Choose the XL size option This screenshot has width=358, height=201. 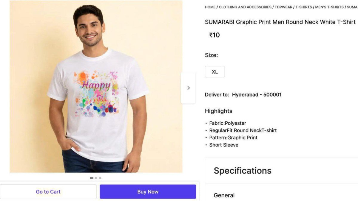pos(215,72)
